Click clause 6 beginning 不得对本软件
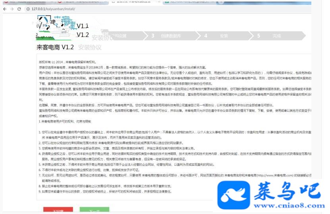 pos(89,170)
